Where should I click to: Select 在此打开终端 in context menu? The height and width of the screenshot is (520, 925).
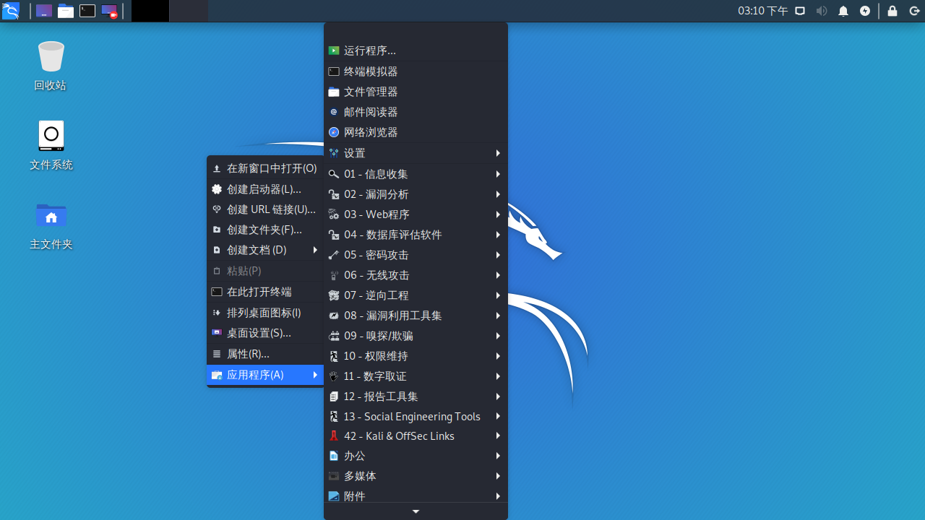click(265, 292)
